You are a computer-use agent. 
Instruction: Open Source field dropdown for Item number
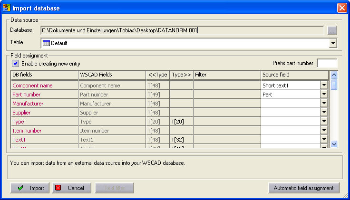click(324, 131)
